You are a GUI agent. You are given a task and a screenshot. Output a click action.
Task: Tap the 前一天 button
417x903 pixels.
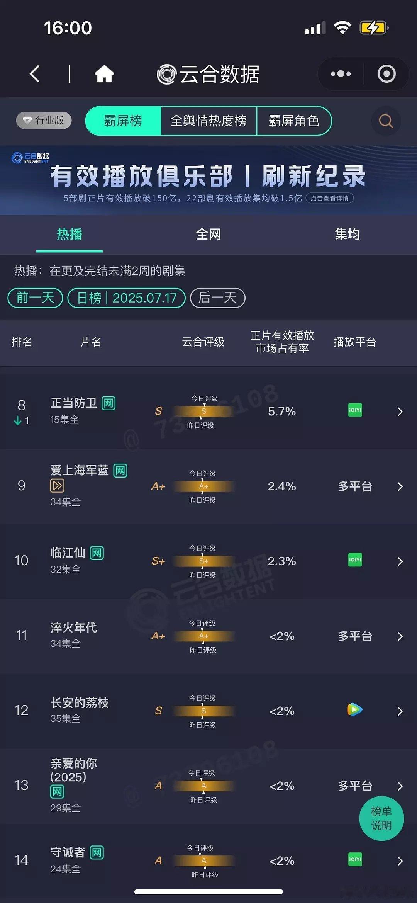pyautogui.click(x=35, y=298)
